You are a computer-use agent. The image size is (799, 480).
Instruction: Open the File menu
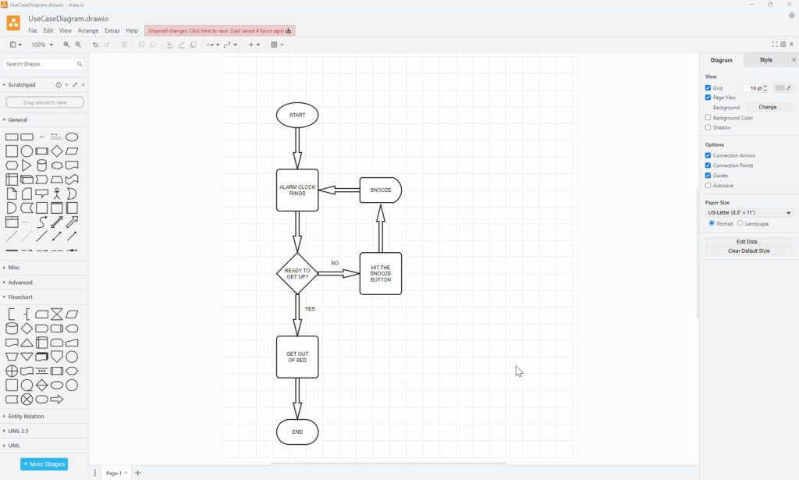(33, 30)
